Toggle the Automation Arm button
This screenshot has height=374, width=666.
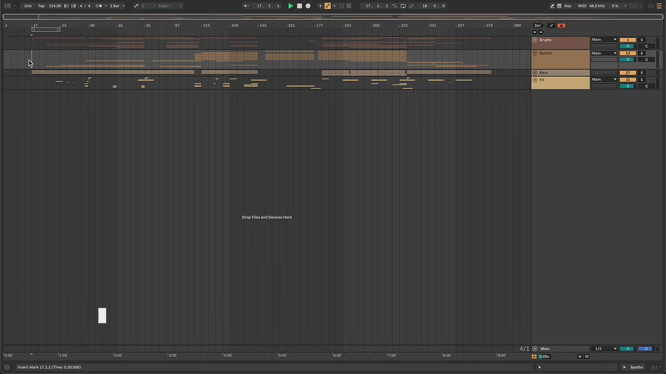(327, 6)
